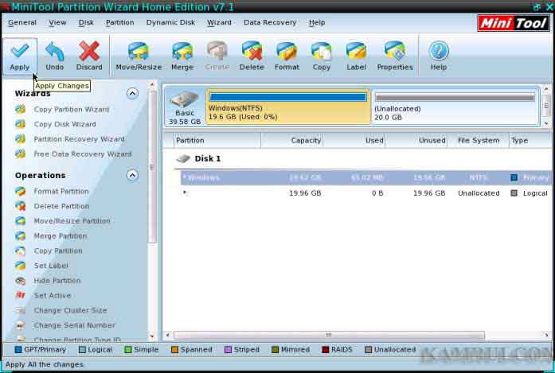The height and width of the screenshot is (373, 555).
Task: Click the Copy toolbar icon
Action: [322, 56]
